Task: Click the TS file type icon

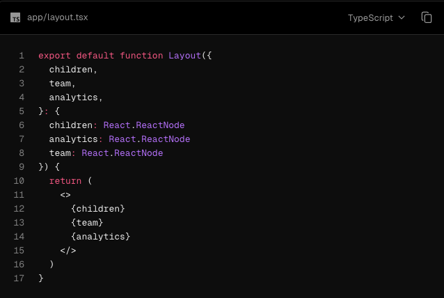Action: (x=15, y=17)
